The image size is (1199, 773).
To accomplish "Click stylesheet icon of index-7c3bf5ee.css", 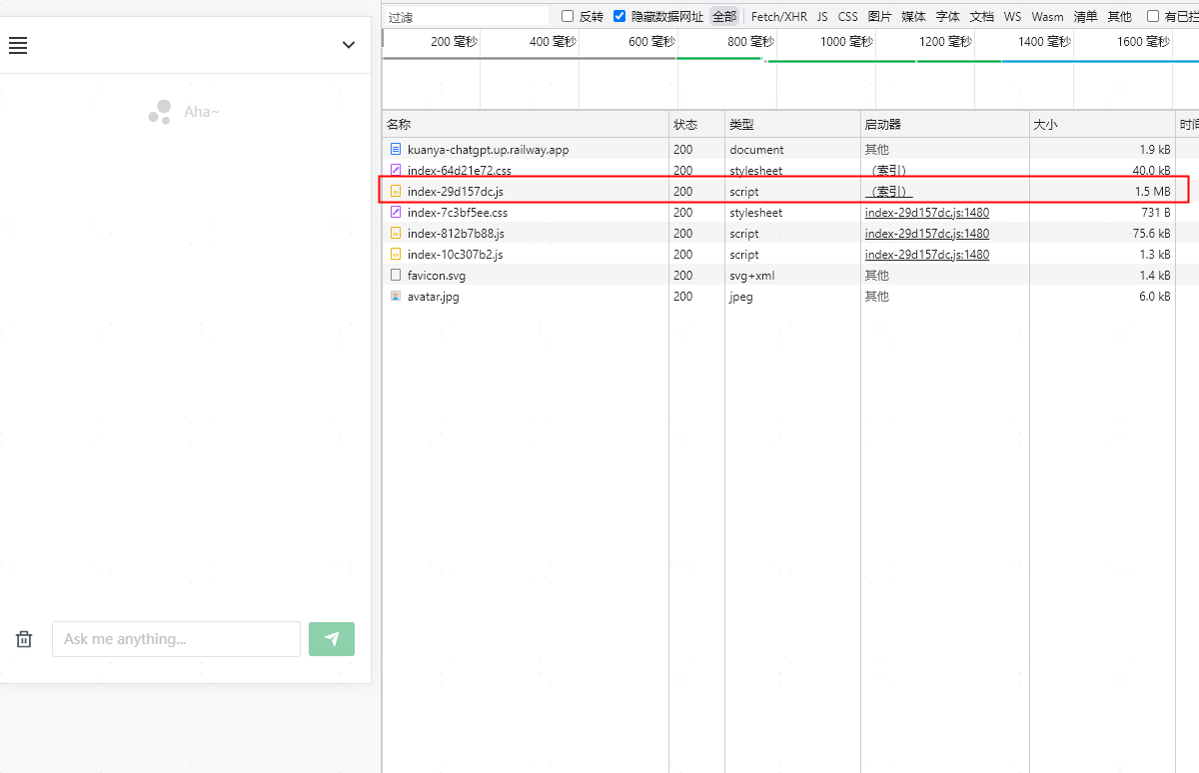I will click(396, 212).
